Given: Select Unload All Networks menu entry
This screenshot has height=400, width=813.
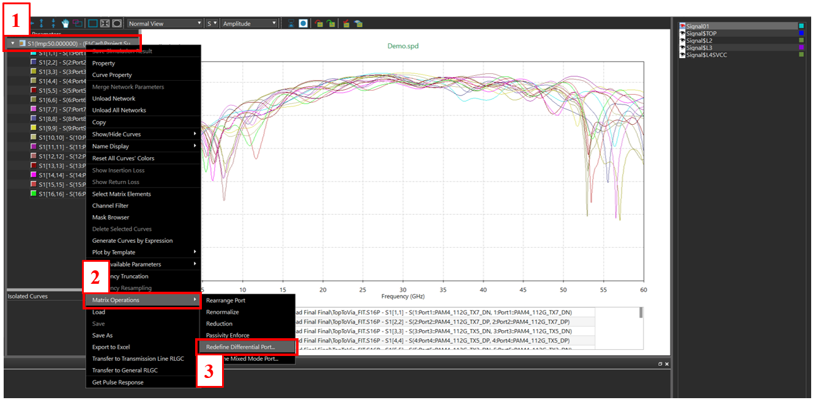Looking at the screenshot, I should coord(143,110).
